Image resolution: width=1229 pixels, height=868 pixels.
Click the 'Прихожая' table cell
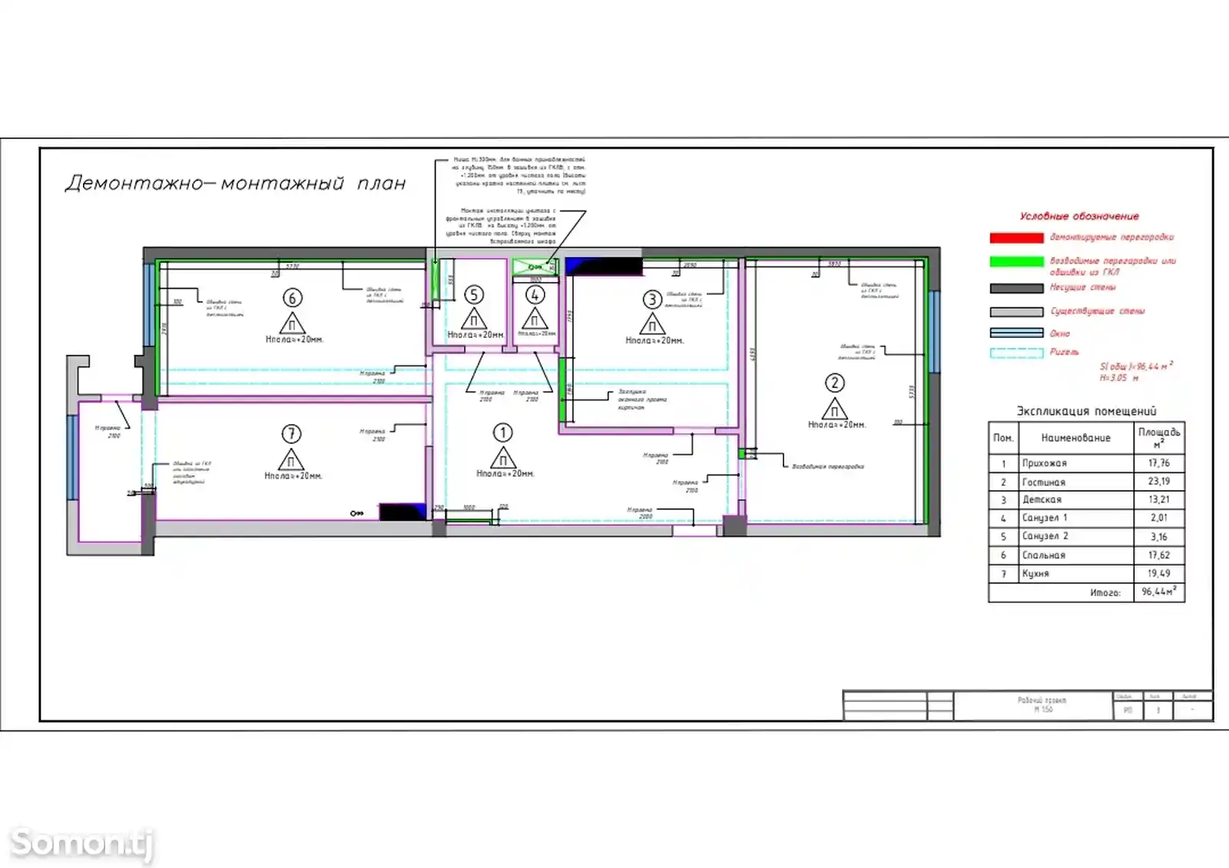pyautogui.click(x=1076, y=463)
